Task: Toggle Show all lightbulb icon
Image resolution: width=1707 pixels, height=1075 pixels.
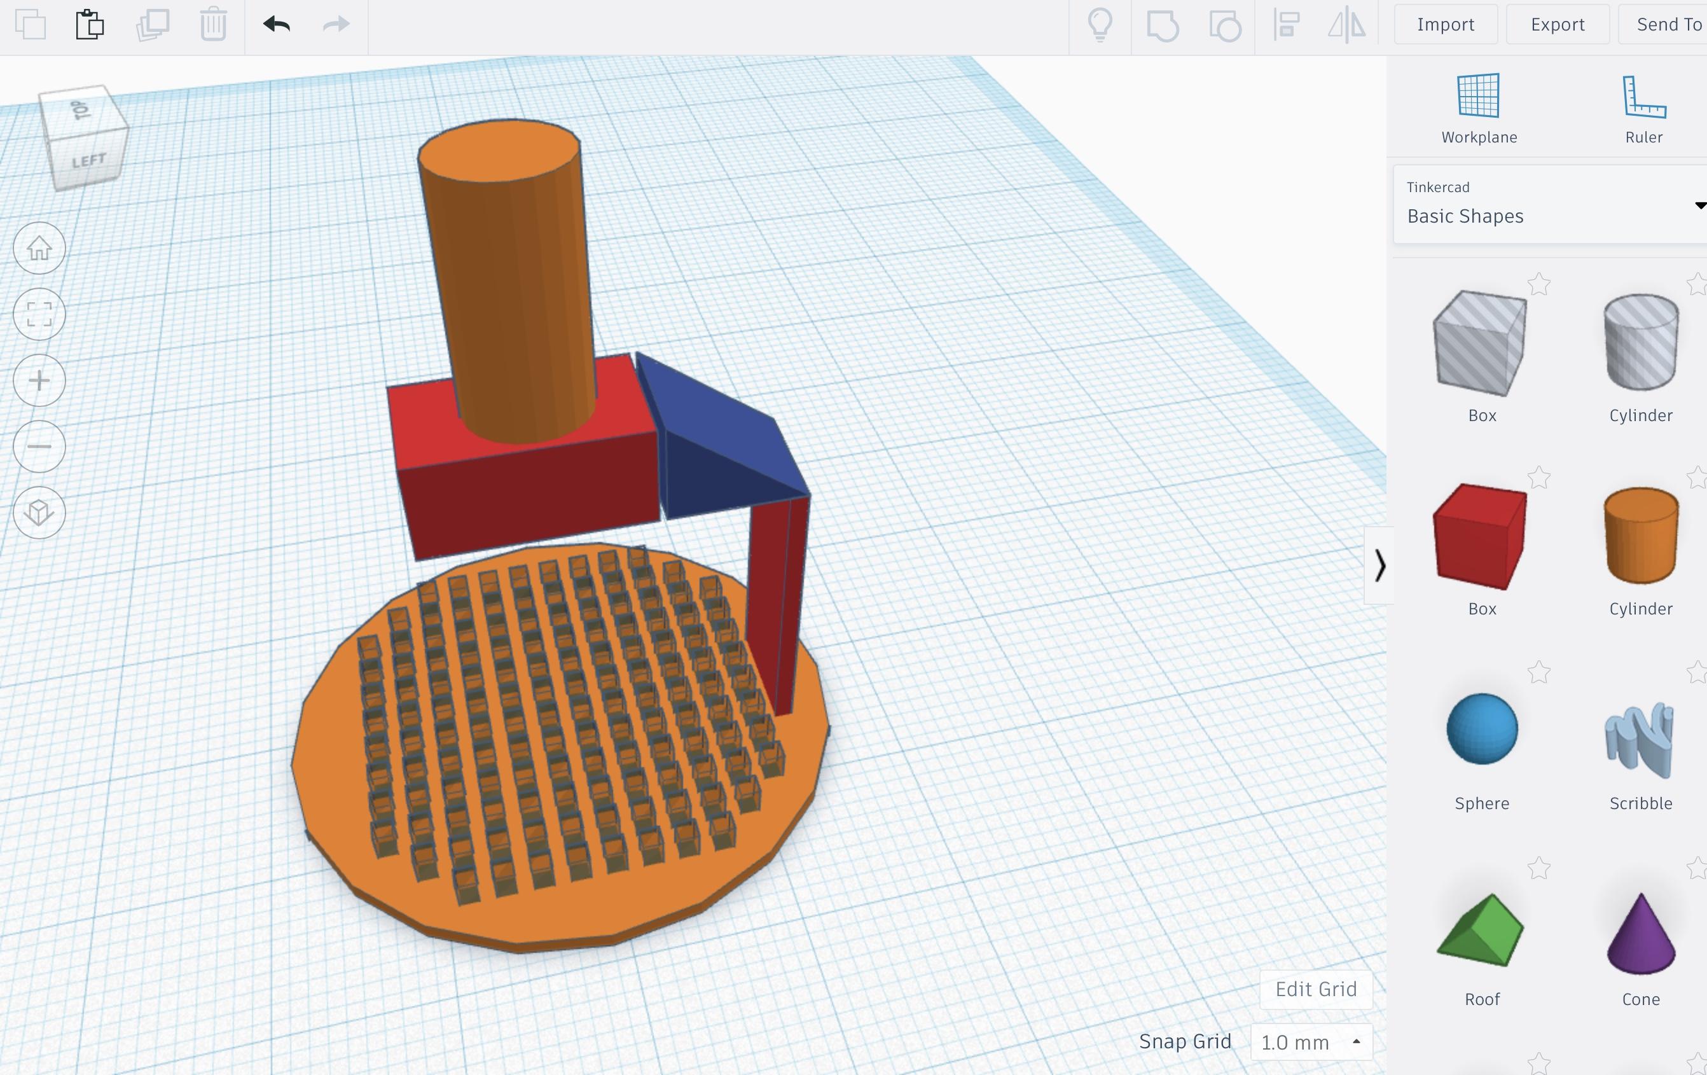Action: click(x=1100, y=25)
